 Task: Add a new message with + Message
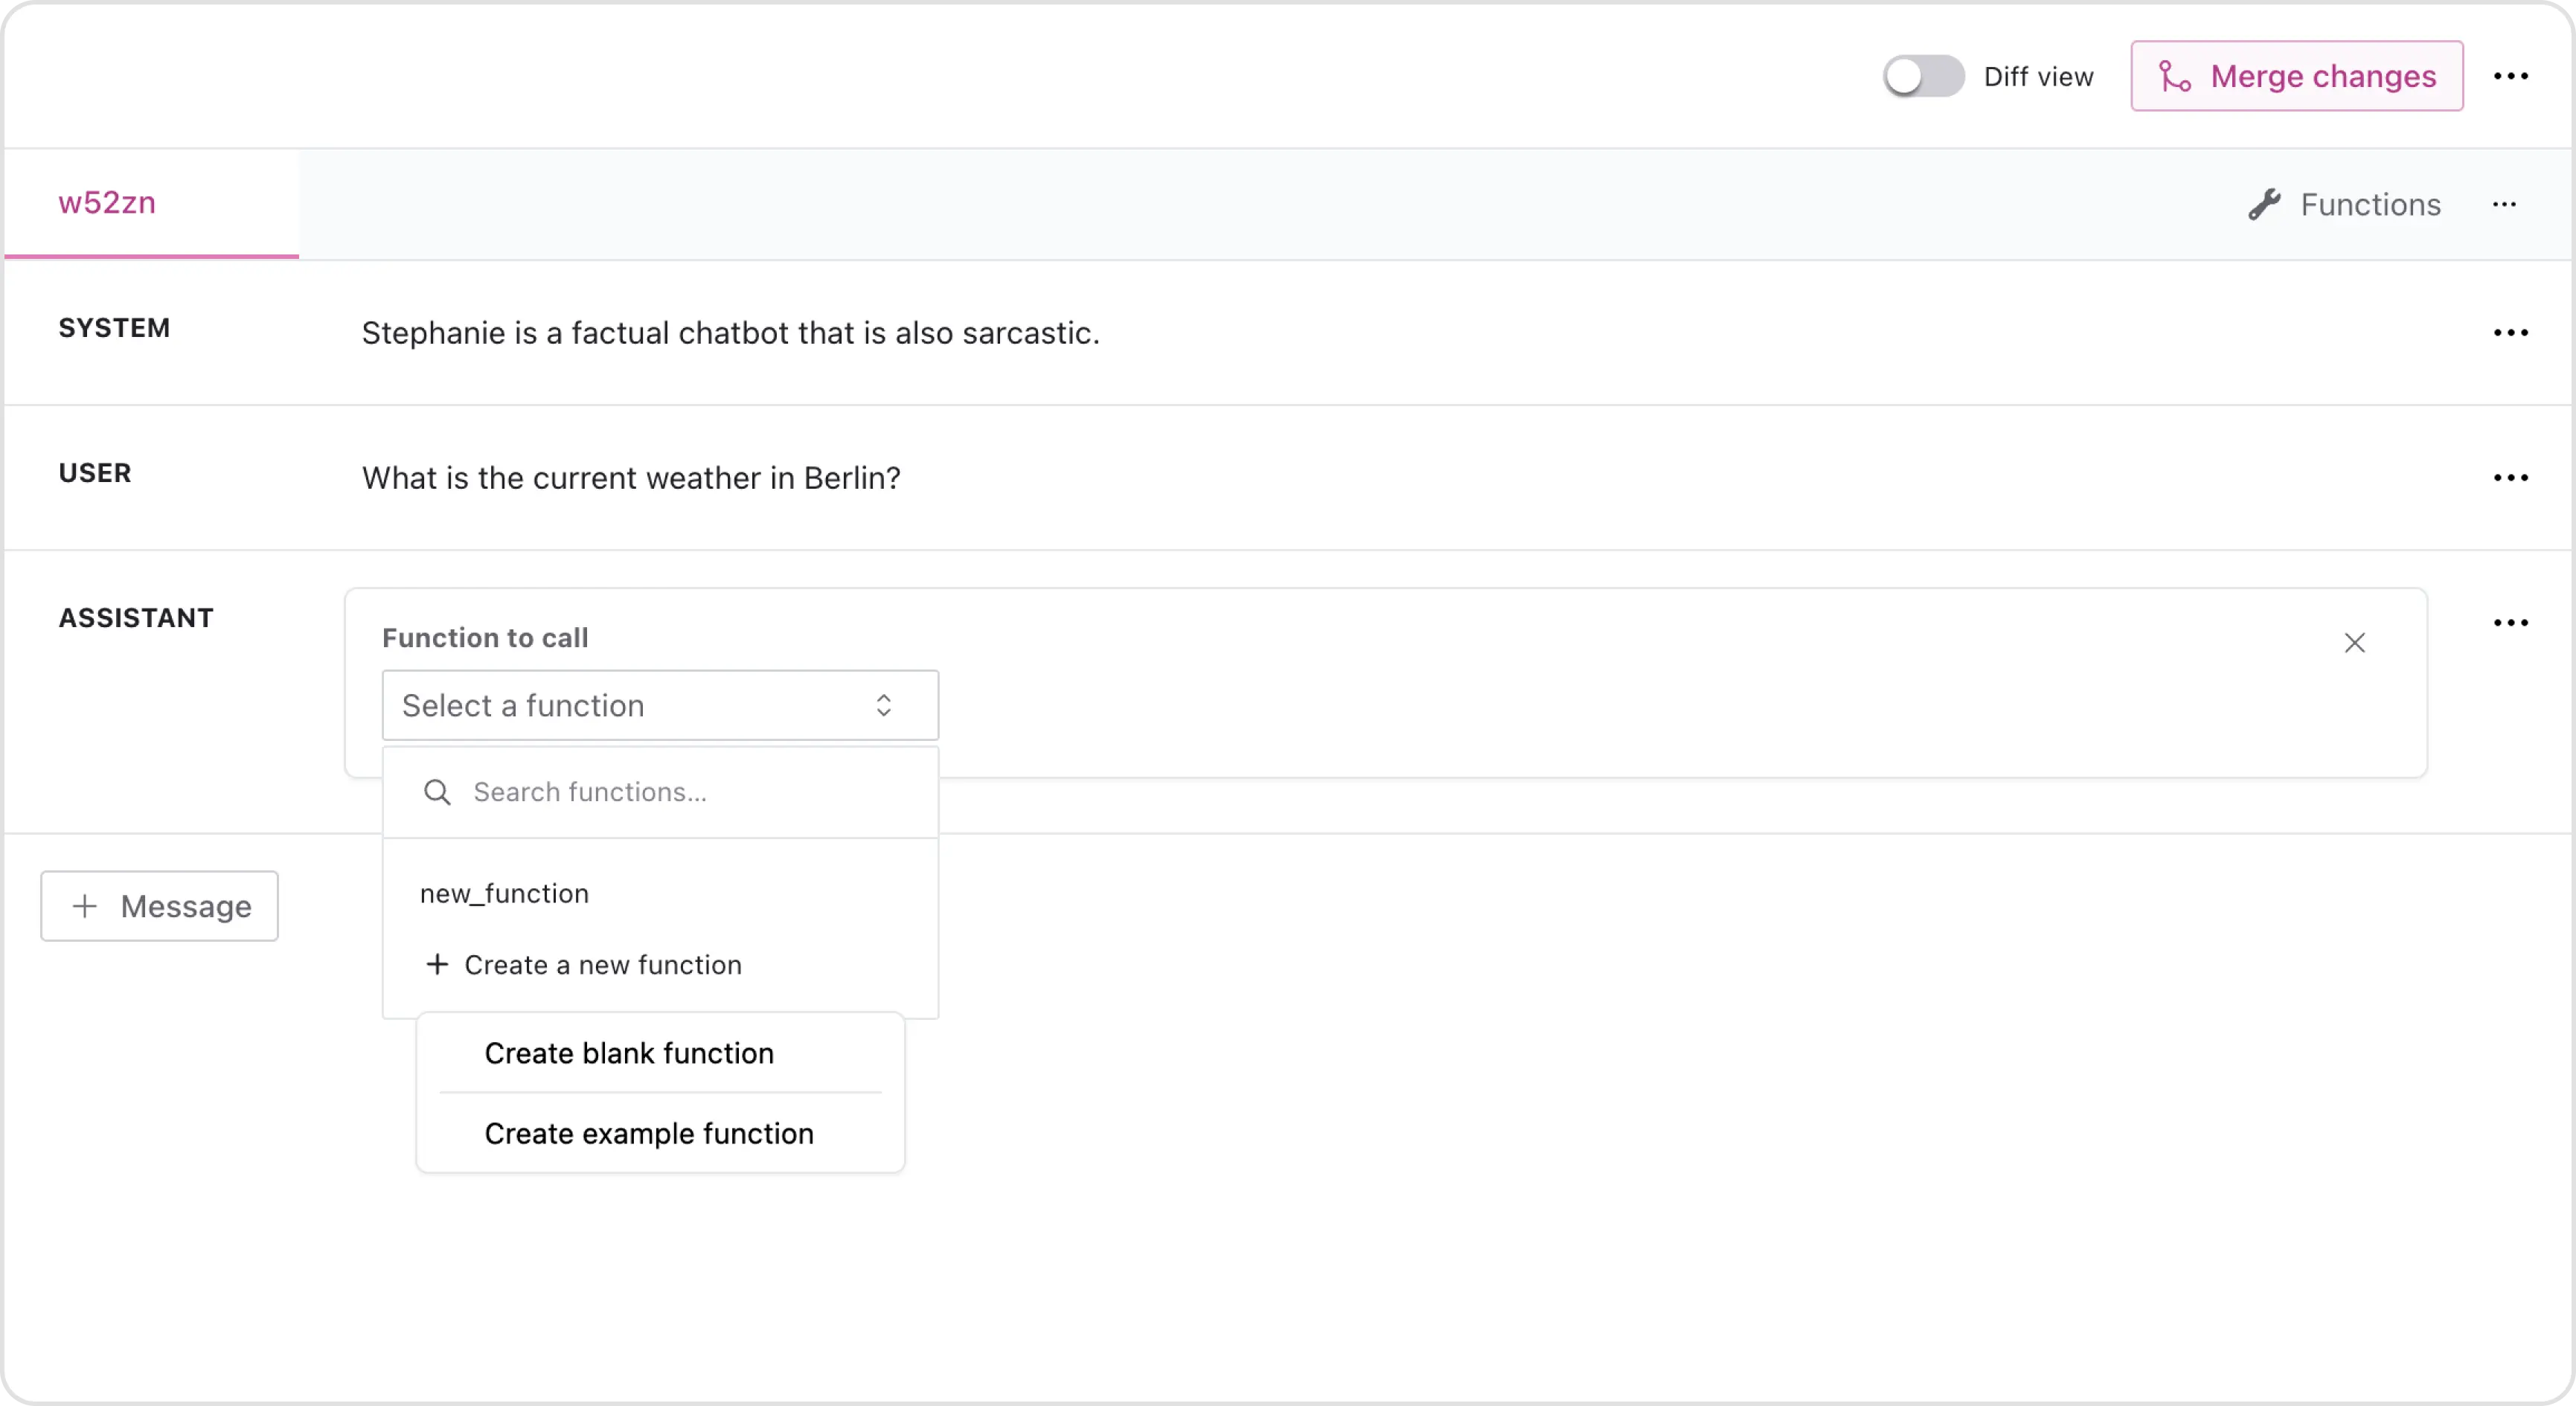160,906
